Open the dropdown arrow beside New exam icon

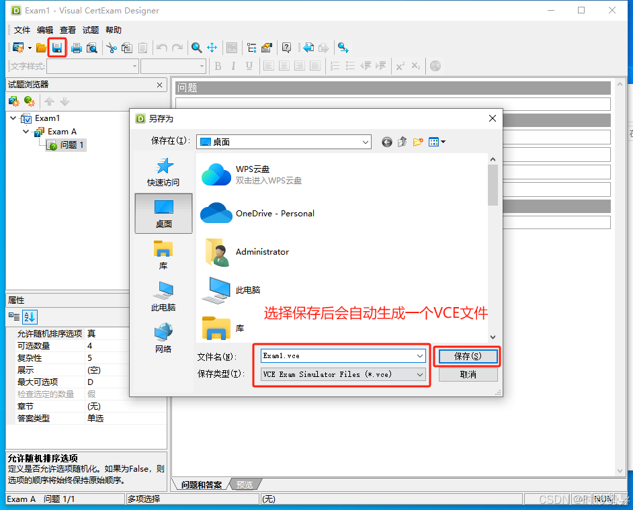point(30,48)
